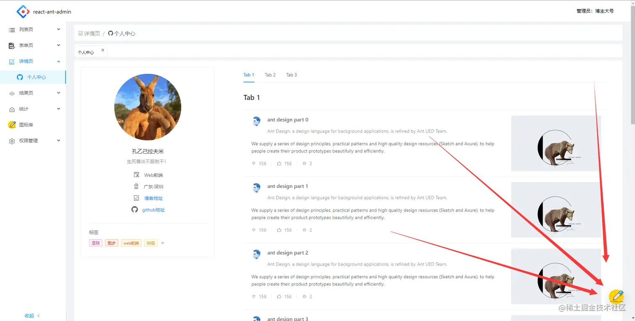
Task: Click the heart icon under ant design part 1
Action: [x=254, y=230]
